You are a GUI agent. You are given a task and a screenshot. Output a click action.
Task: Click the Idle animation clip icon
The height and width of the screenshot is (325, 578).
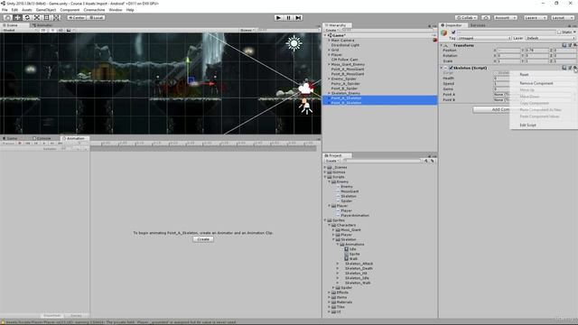(x=346, y=249)
